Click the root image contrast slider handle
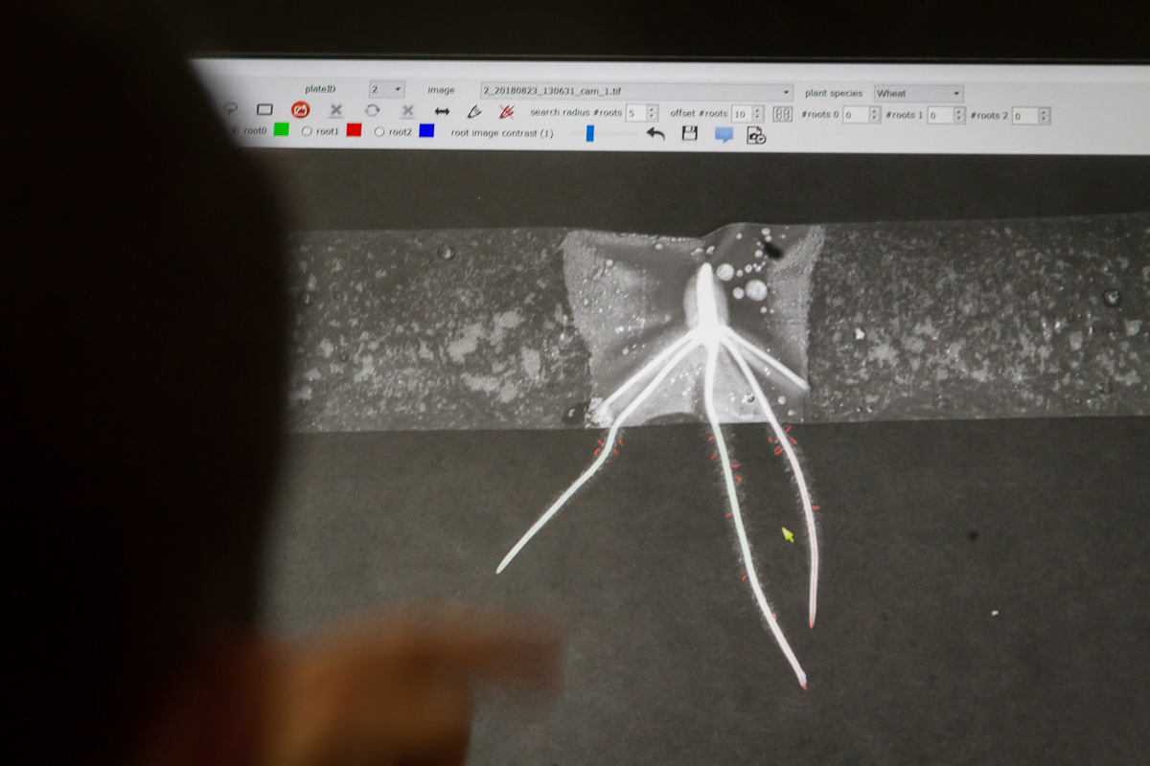 point(589,133)
